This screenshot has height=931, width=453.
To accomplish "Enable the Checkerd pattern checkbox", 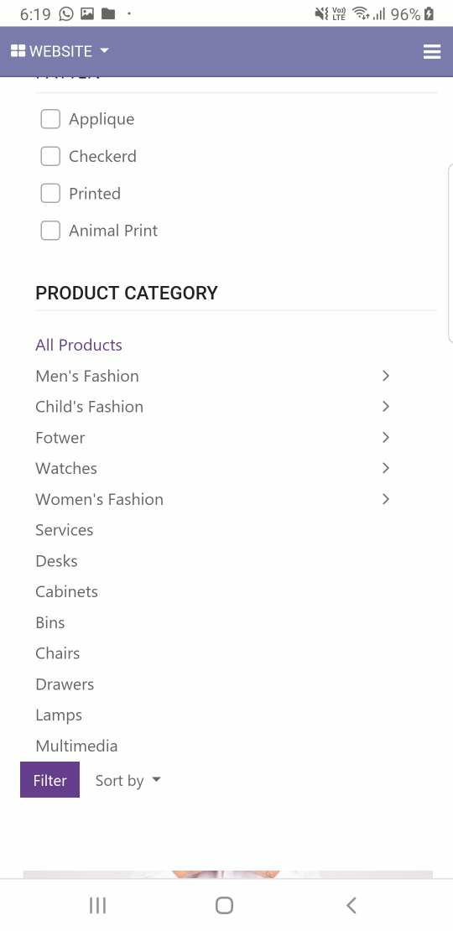I will [50, 156].
